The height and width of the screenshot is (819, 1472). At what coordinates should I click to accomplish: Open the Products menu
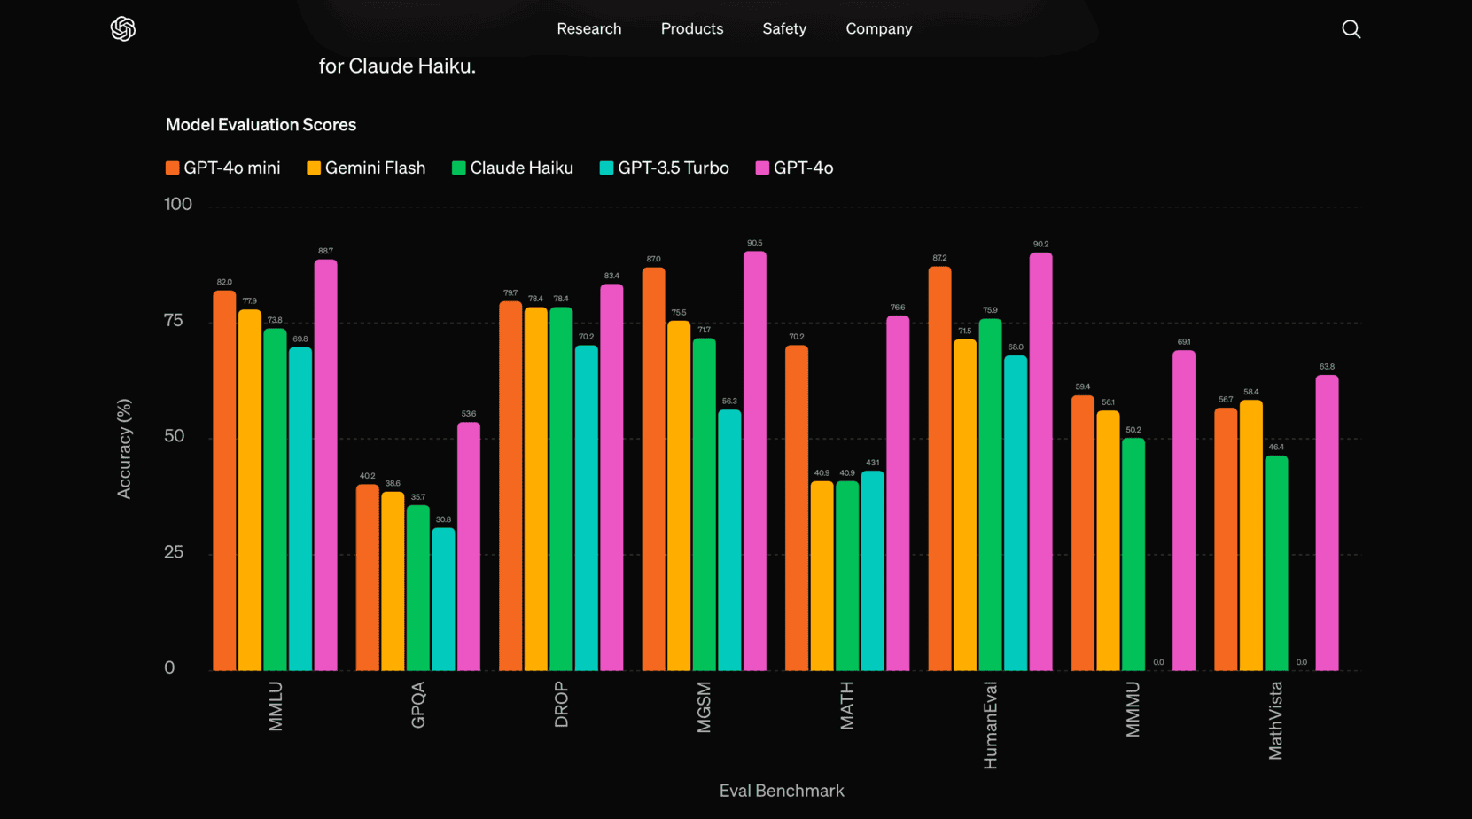point(692,29)
